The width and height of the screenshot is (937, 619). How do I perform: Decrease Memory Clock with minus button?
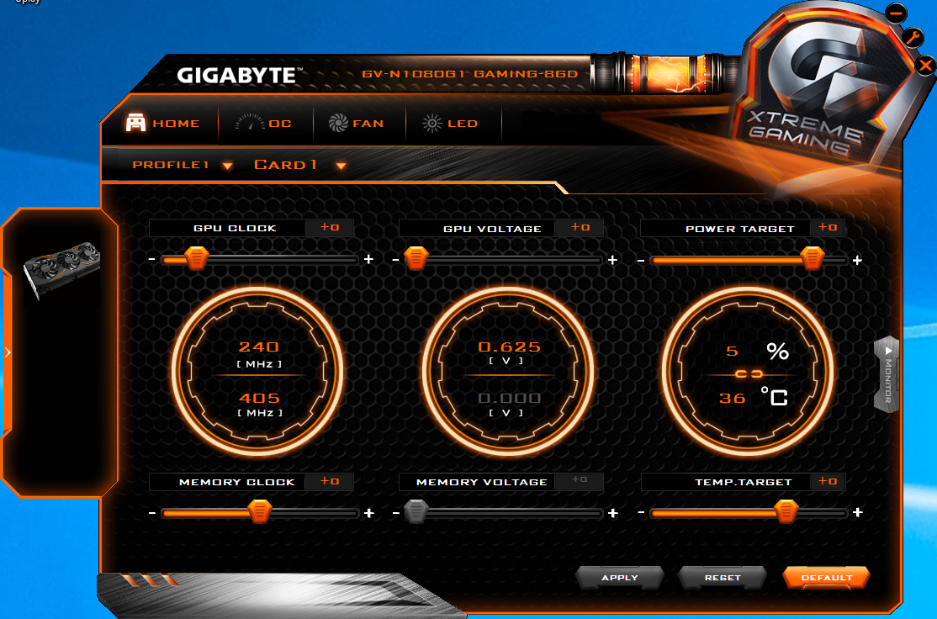[152, 513]
